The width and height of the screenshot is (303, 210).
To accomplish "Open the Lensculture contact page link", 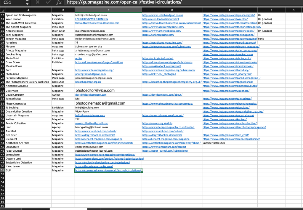I will pos(164,147).
